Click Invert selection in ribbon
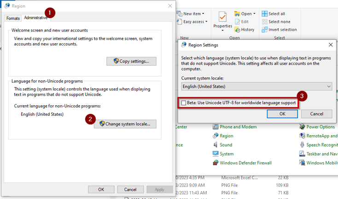 pyautogui.click(x=265, y=29)
